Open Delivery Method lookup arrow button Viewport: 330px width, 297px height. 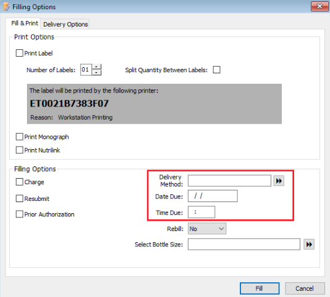coord(279,181)
